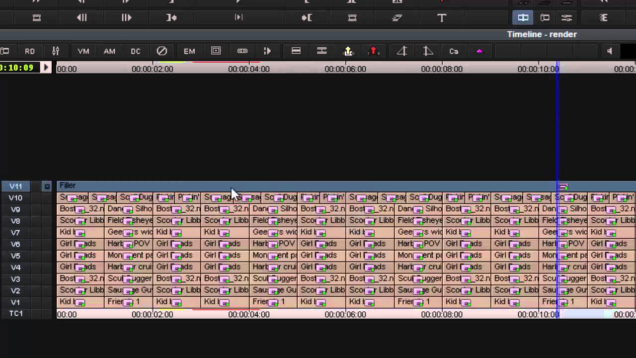Click the sliders settings icon in the upper toolbar
Viewport: 636px width, 358px height.
pyautogui.click(x=566, y=18)
